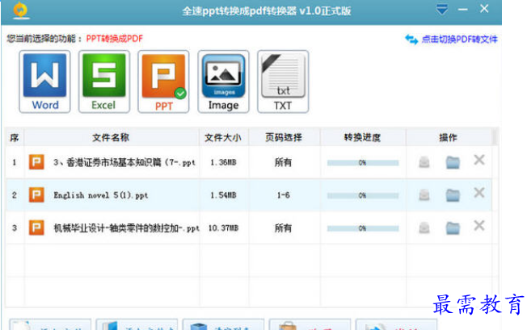
Task: Click the 转换进度 column header
Action: 363,137
